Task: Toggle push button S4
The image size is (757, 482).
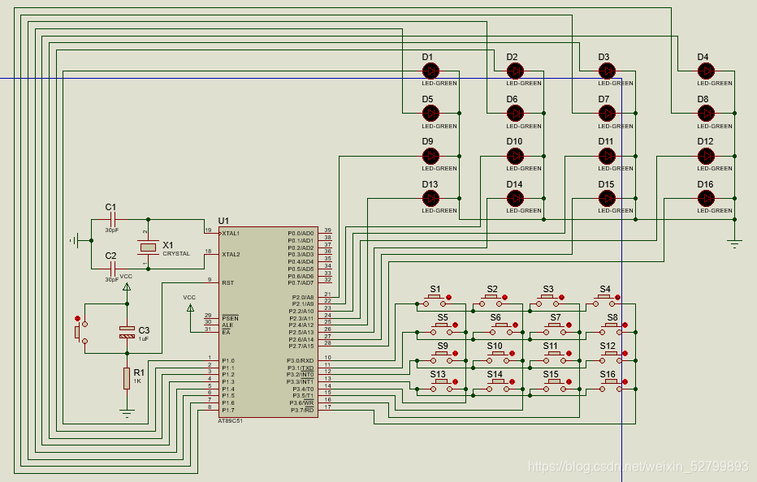Action: tap(604, 302)
